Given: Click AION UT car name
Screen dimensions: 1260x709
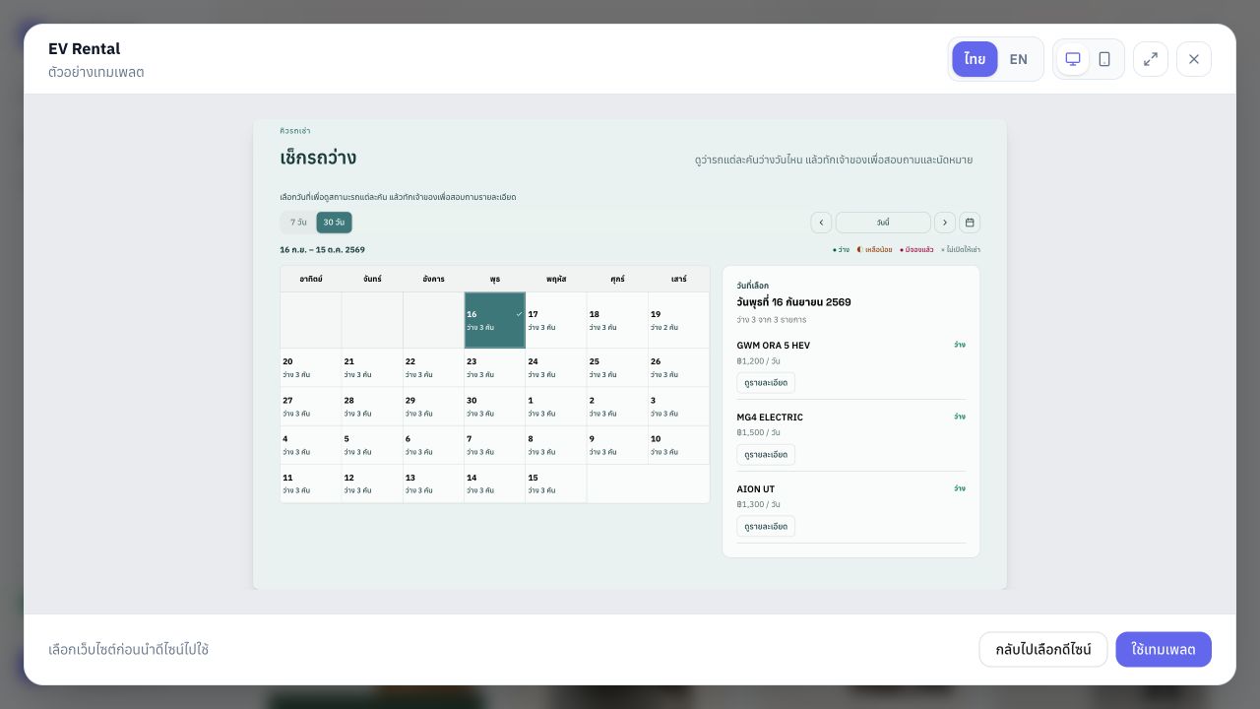Looking at the screenshot, I should (756, 489).
